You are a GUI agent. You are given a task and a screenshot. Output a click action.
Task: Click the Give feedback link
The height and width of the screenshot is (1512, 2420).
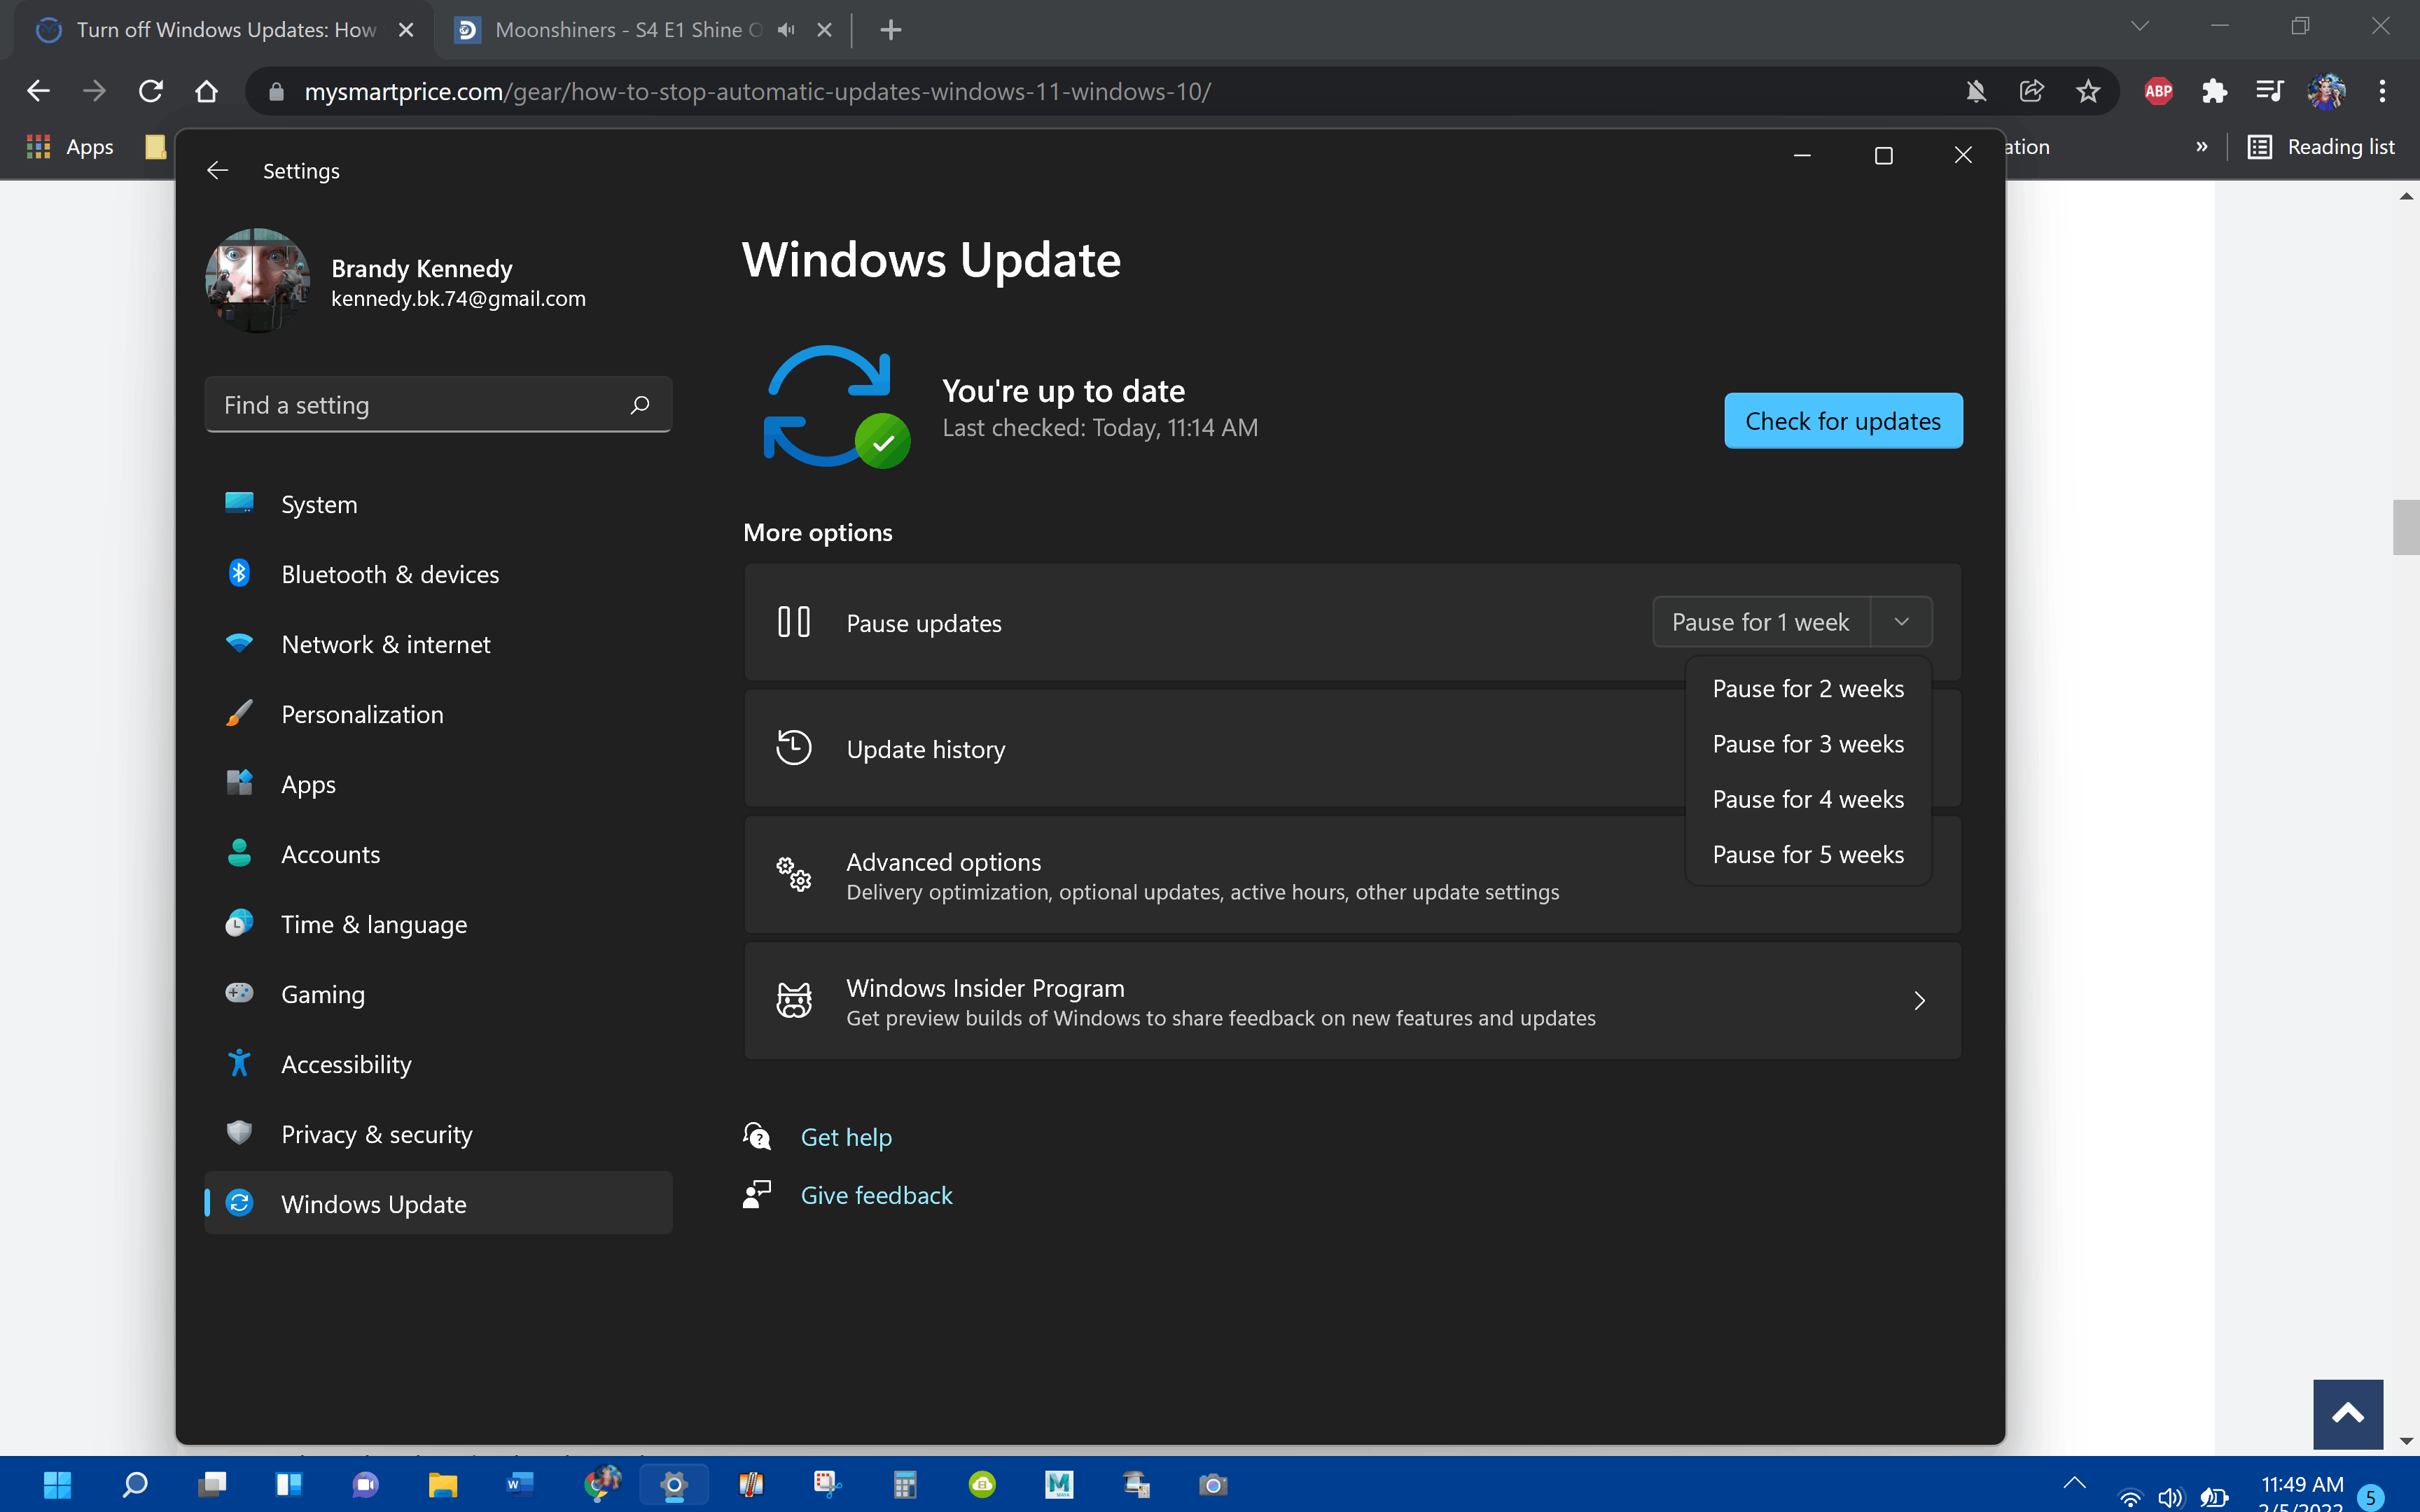876,1195
